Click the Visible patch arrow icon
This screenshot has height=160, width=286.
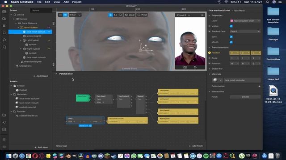coord(210,26)
